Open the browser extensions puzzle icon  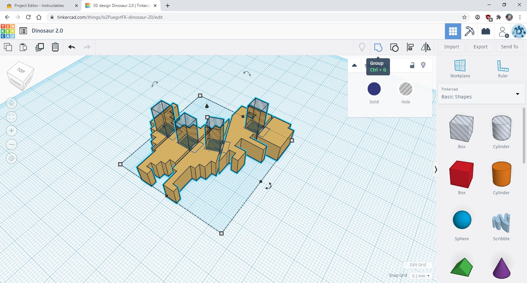(499, 17)
